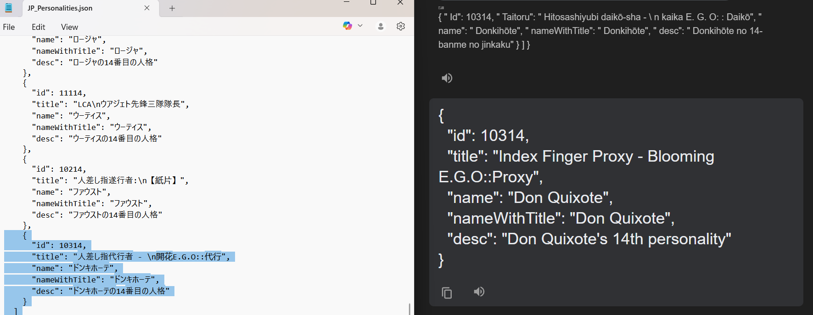Viewport: 813px width, 315px height.
Task: Click the line "id": 11114
Action: (x=59, y=93)
